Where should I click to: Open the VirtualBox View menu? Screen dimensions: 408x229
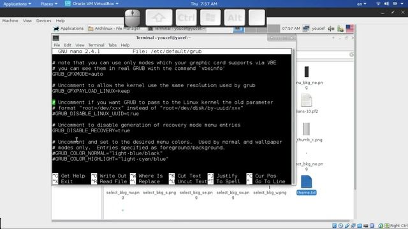coord(27,20)
